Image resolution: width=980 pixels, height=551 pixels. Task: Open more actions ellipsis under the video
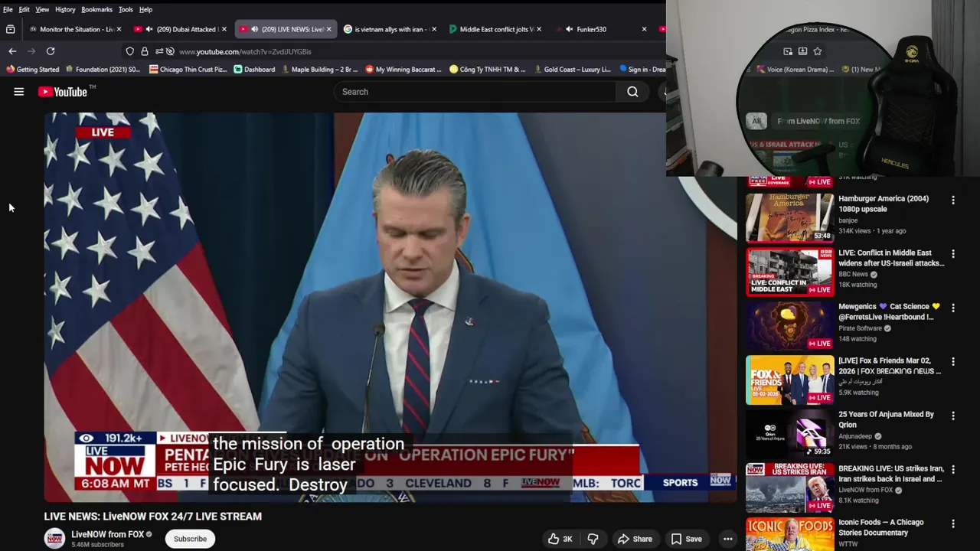pos(728,539)
